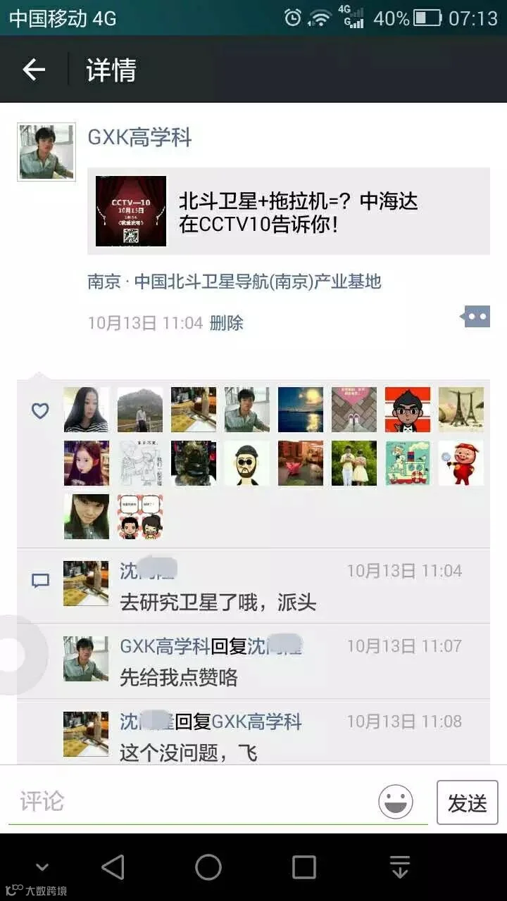The image size is (507, 901).
Task: Hide navigation bar with down chevron
Action: tap(42, 867)
